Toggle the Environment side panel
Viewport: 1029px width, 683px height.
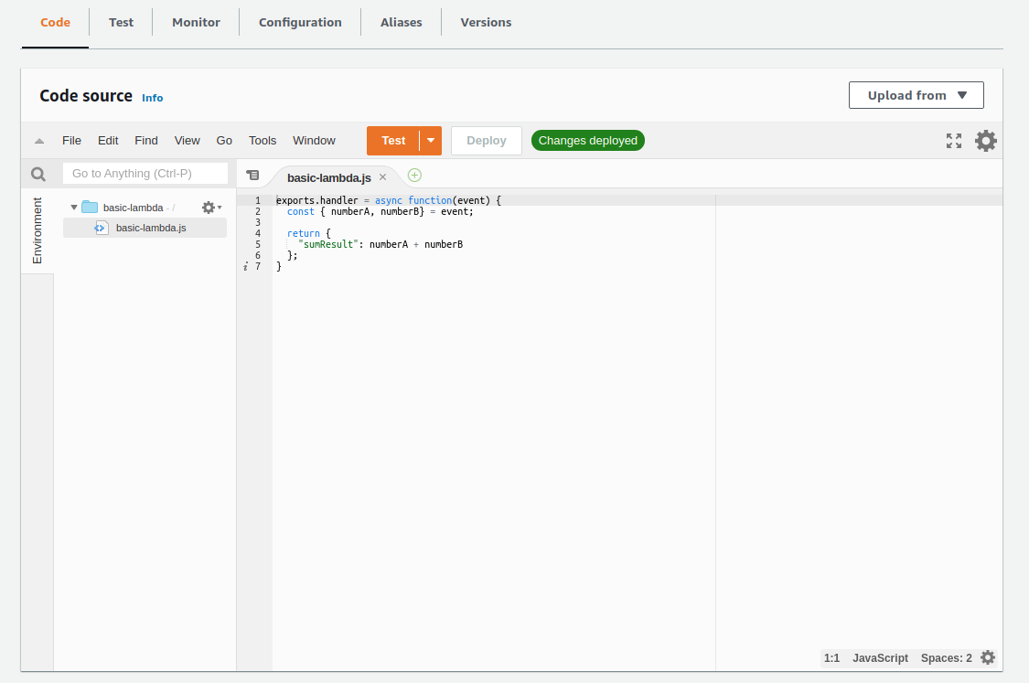tap(38, 231)
